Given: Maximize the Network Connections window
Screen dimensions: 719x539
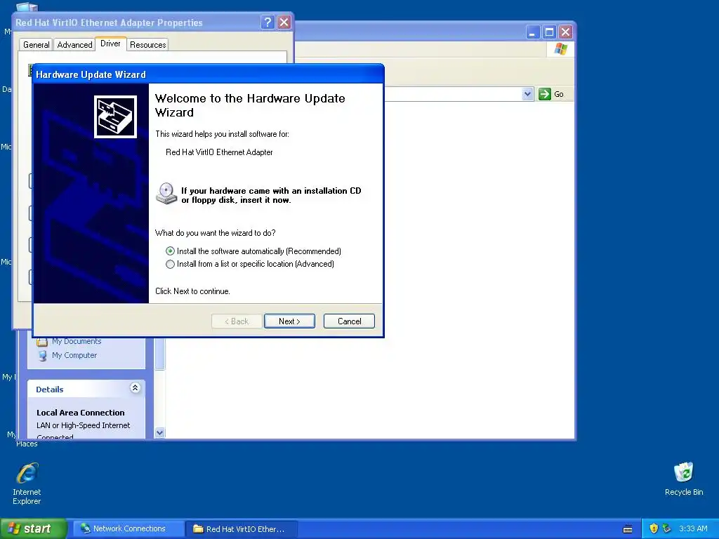Looking at the screenshot, I should click(549, 32).
